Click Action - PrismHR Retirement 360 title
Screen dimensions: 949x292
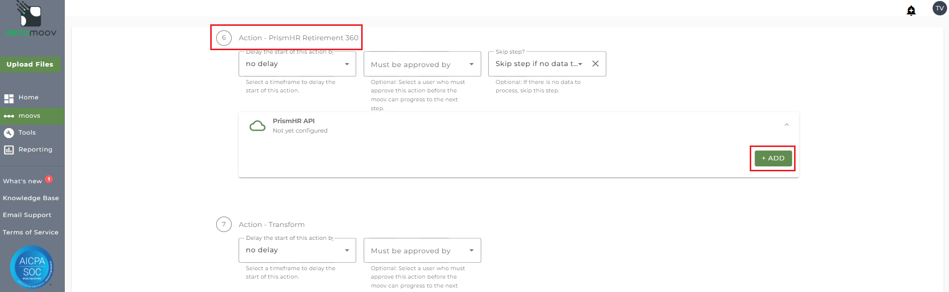coord(298,38)
